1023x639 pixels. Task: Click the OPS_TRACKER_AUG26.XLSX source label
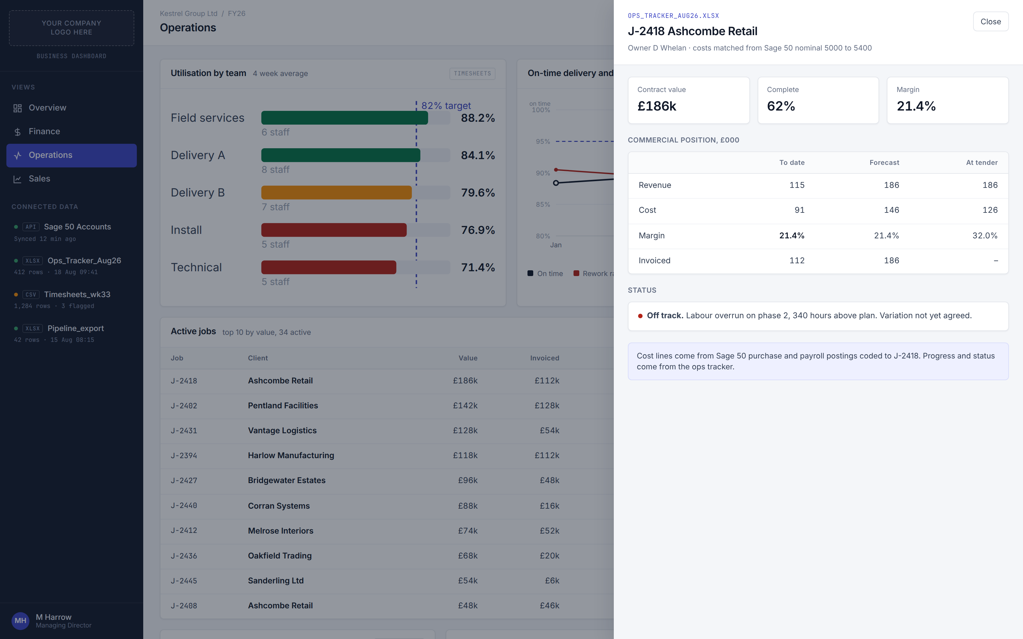coord(673,16)
